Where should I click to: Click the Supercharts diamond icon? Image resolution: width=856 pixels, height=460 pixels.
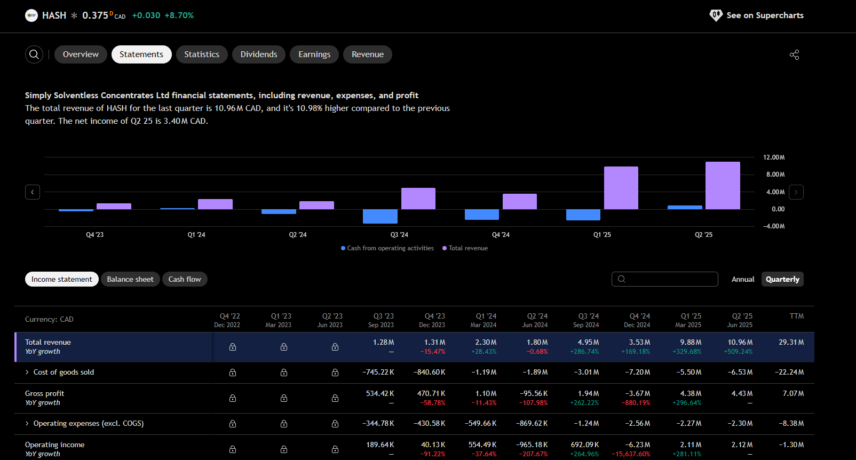click(716, 15)
